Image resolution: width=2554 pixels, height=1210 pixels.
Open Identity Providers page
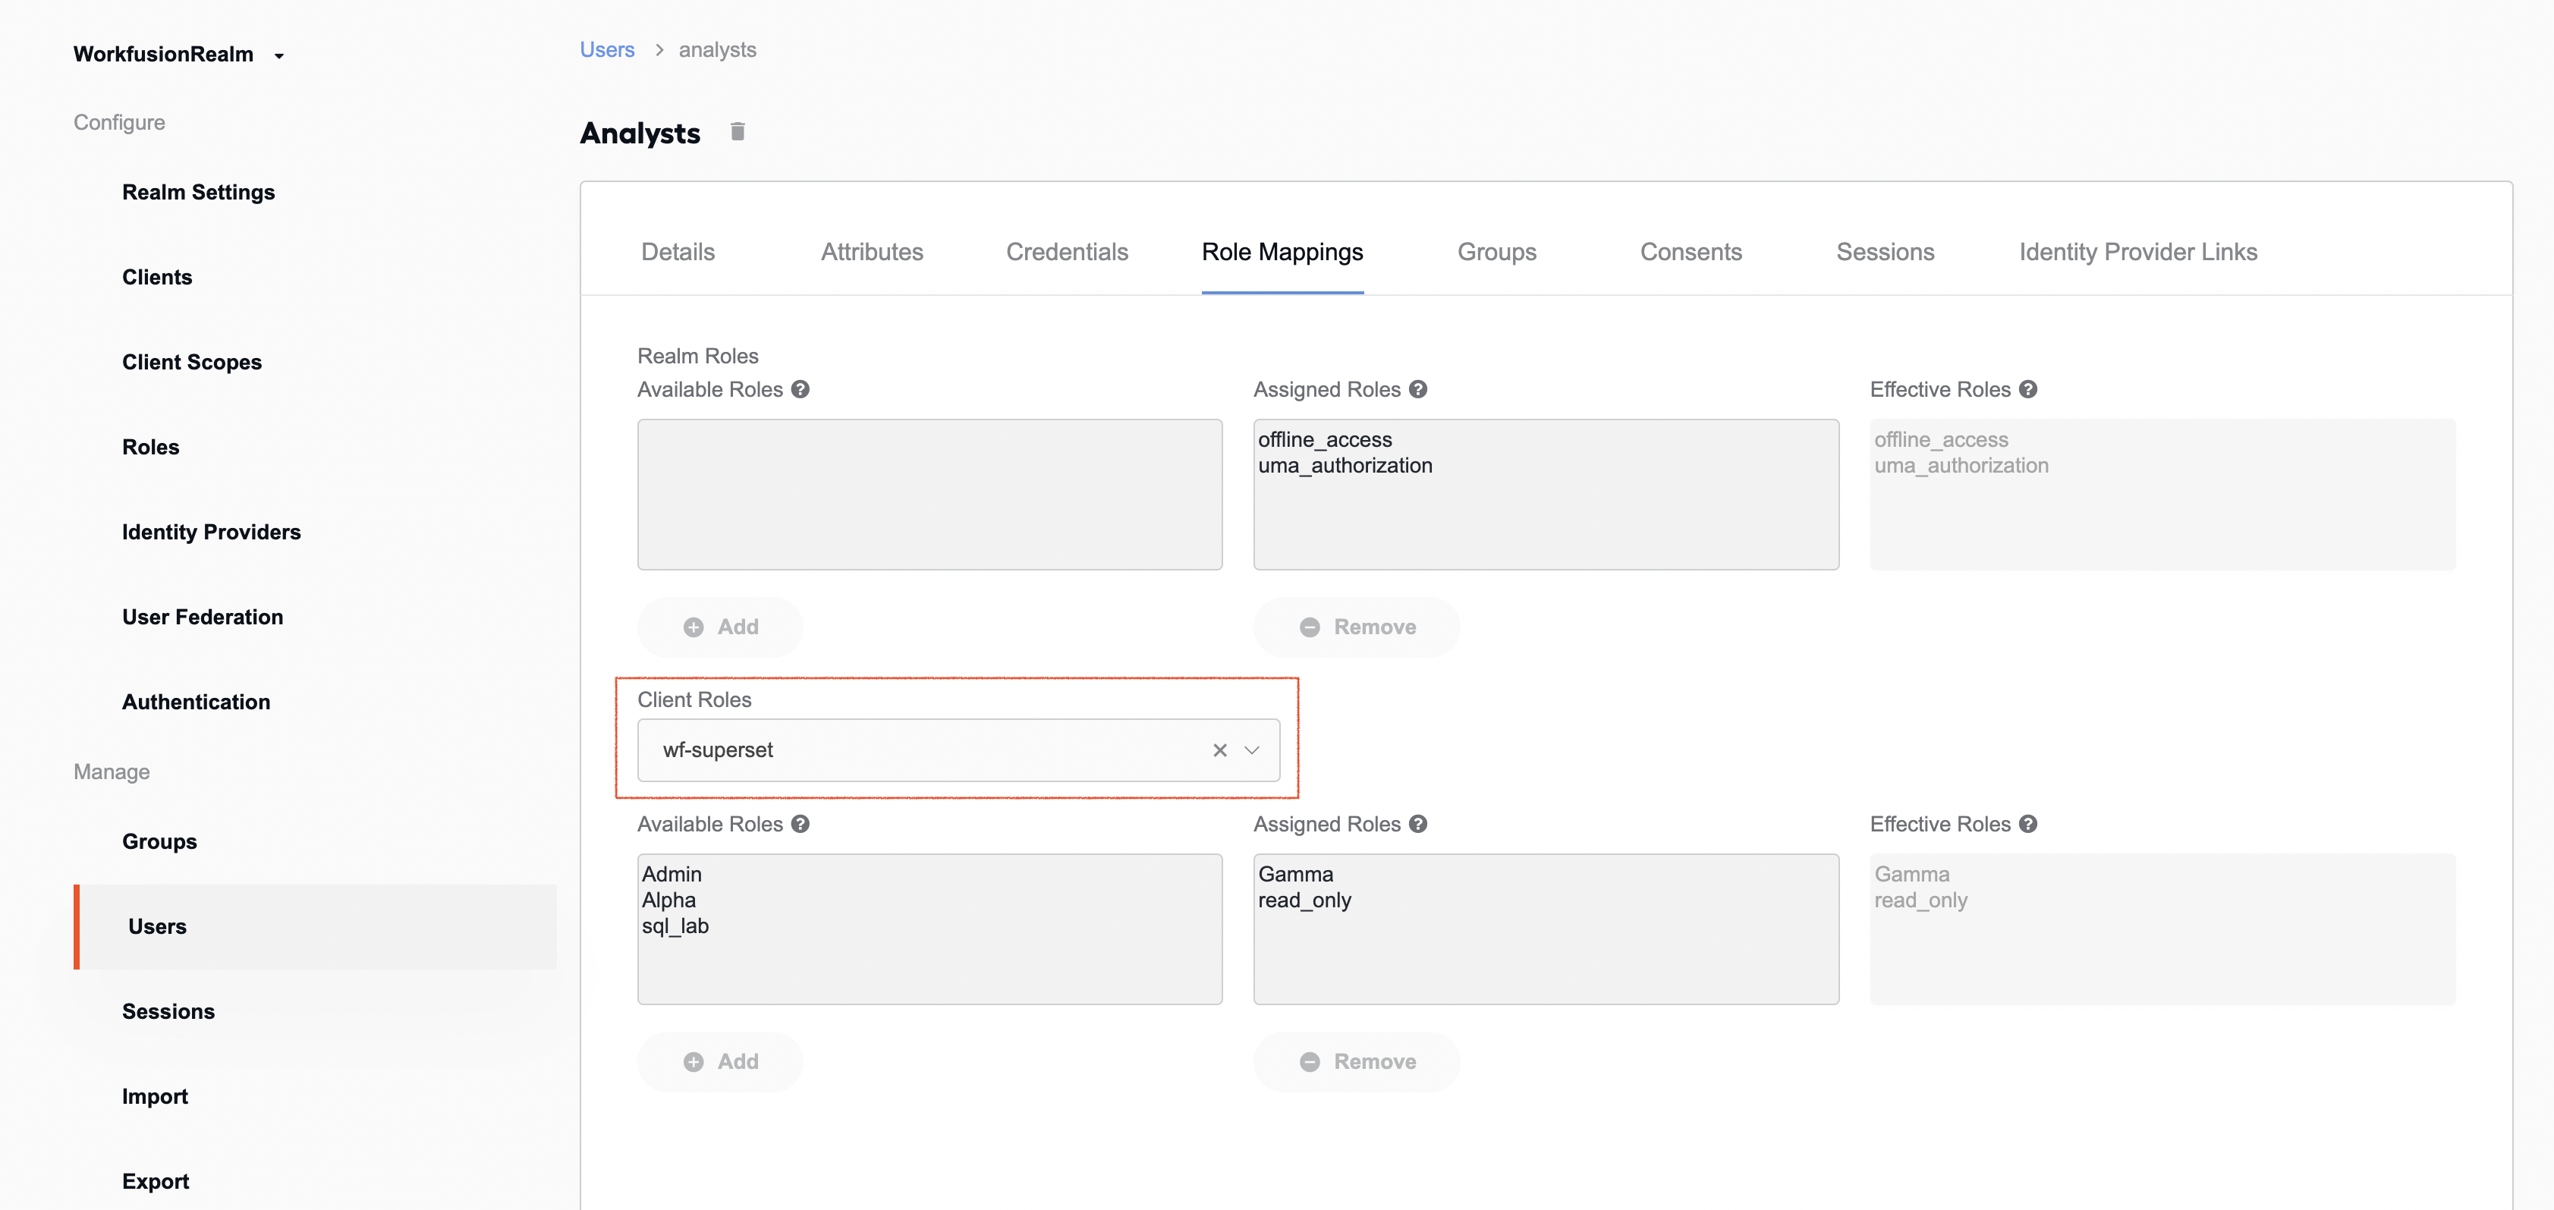211,532
